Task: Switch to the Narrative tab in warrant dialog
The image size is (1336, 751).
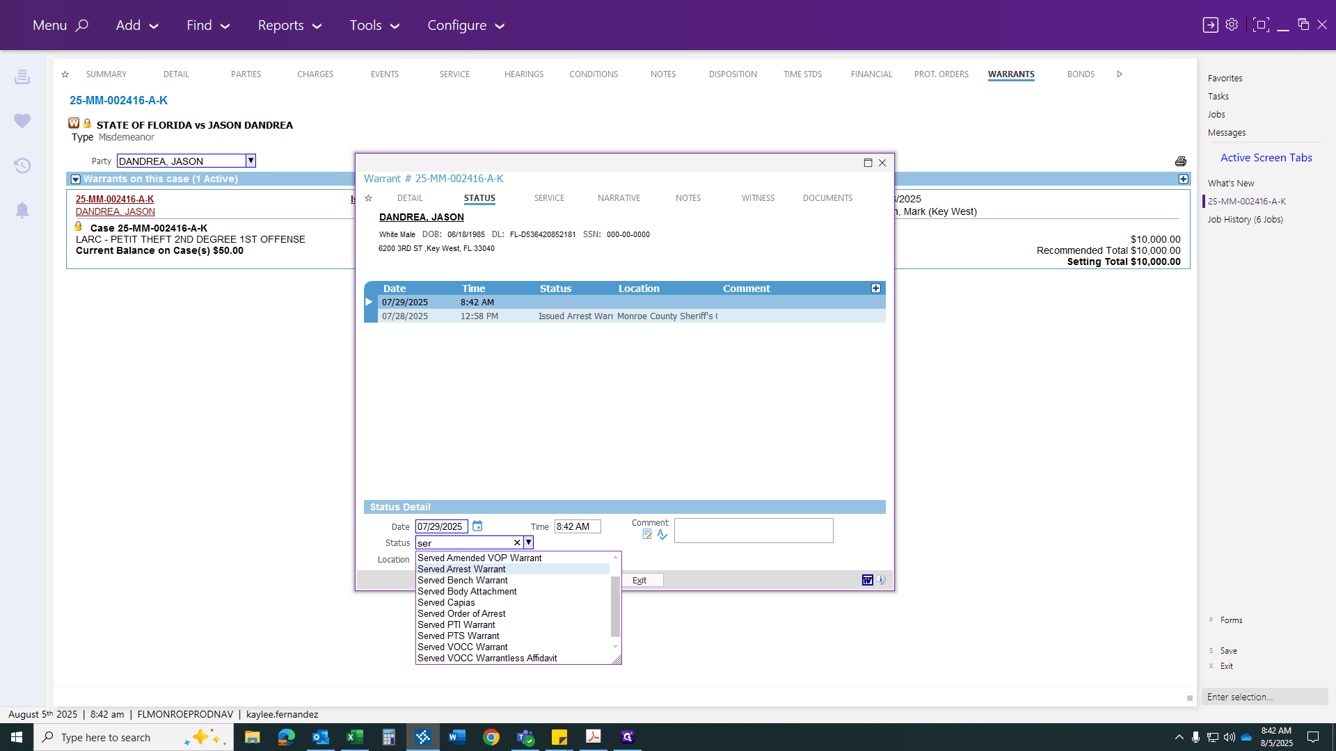Action: pyautogui.click(x=619, y=198)
